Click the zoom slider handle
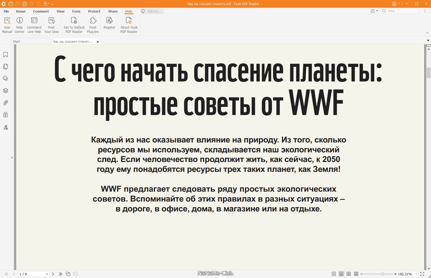The width and height of the screenshot is (431, 278). pyautogui.click(x=383, y=274)
